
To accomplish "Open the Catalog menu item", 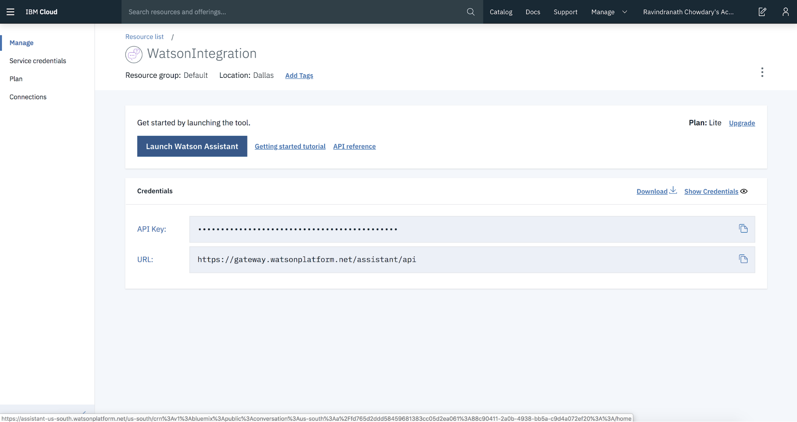I will pos(501,12).
